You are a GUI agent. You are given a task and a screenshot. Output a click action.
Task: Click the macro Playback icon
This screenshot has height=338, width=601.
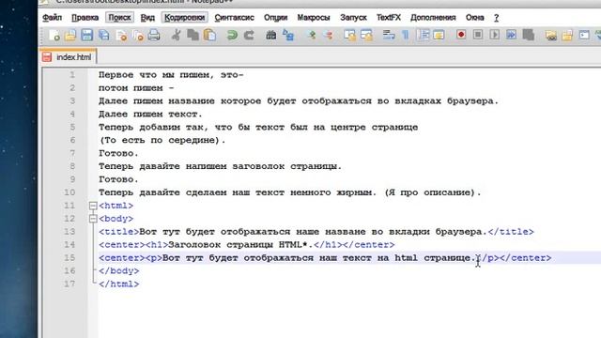coord(495,35)
